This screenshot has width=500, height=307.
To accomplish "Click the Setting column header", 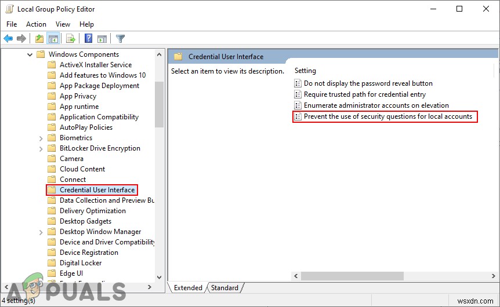I will click(305, 71).
